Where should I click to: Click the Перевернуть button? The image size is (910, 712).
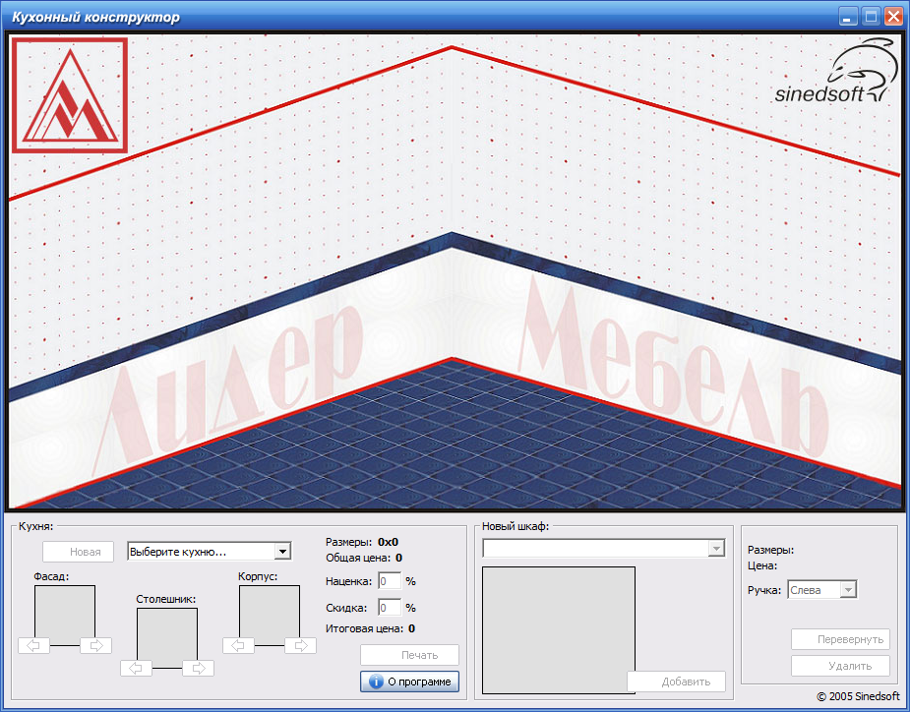840,639
